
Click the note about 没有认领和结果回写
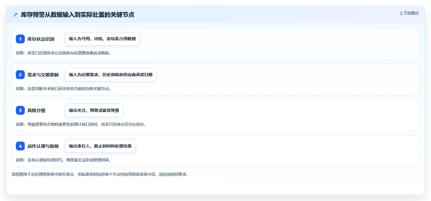click(x=63, y=160)
